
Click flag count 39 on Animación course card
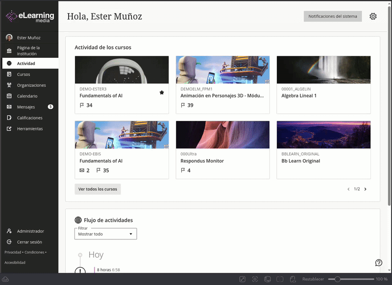[187, 105]
